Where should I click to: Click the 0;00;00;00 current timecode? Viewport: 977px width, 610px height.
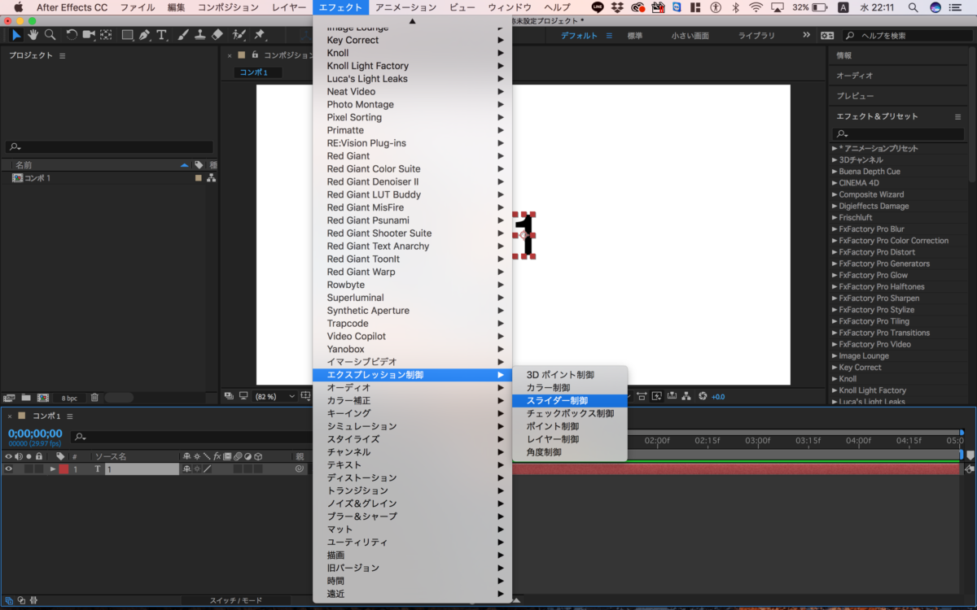[35, 434]
